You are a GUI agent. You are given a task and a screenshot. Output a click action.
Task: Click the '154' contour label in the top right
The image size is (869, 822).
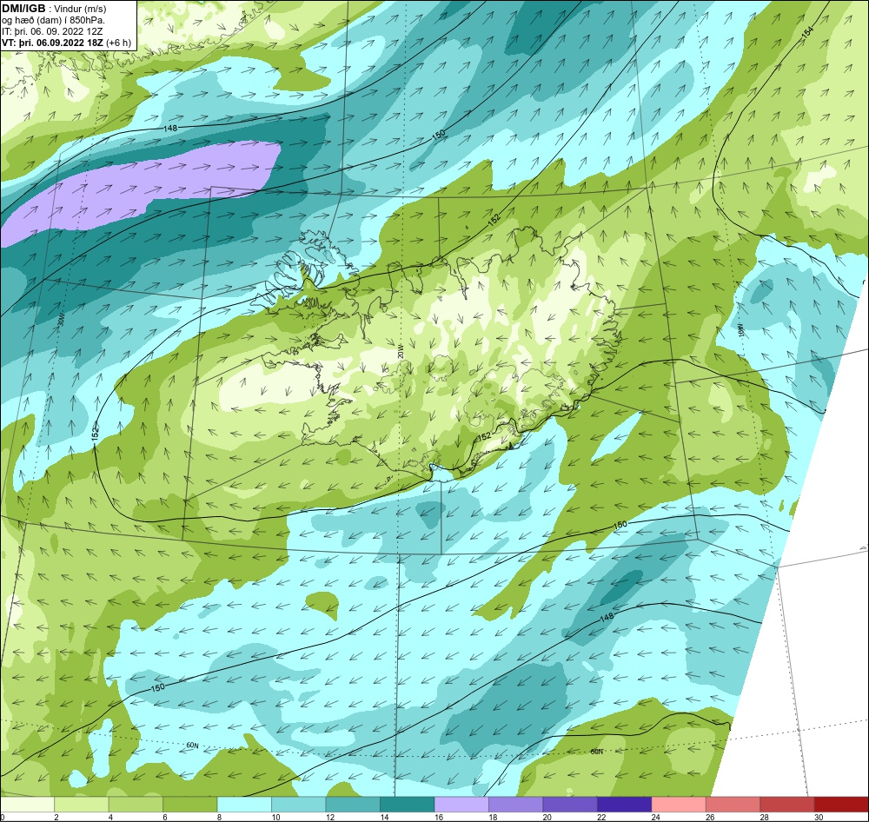click(x=807, y=33)
